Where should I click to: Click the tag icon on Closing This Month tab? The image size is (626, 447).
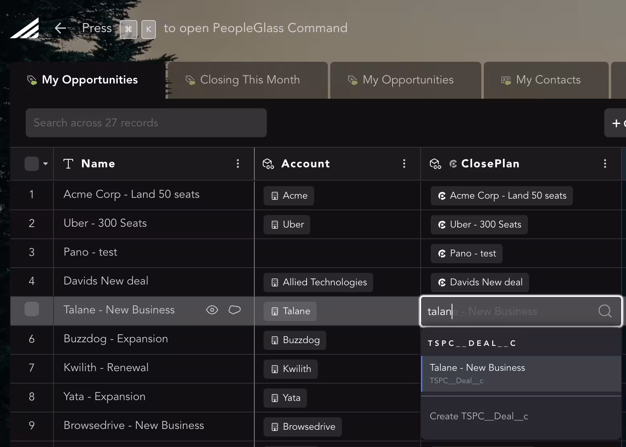(190, 80)
